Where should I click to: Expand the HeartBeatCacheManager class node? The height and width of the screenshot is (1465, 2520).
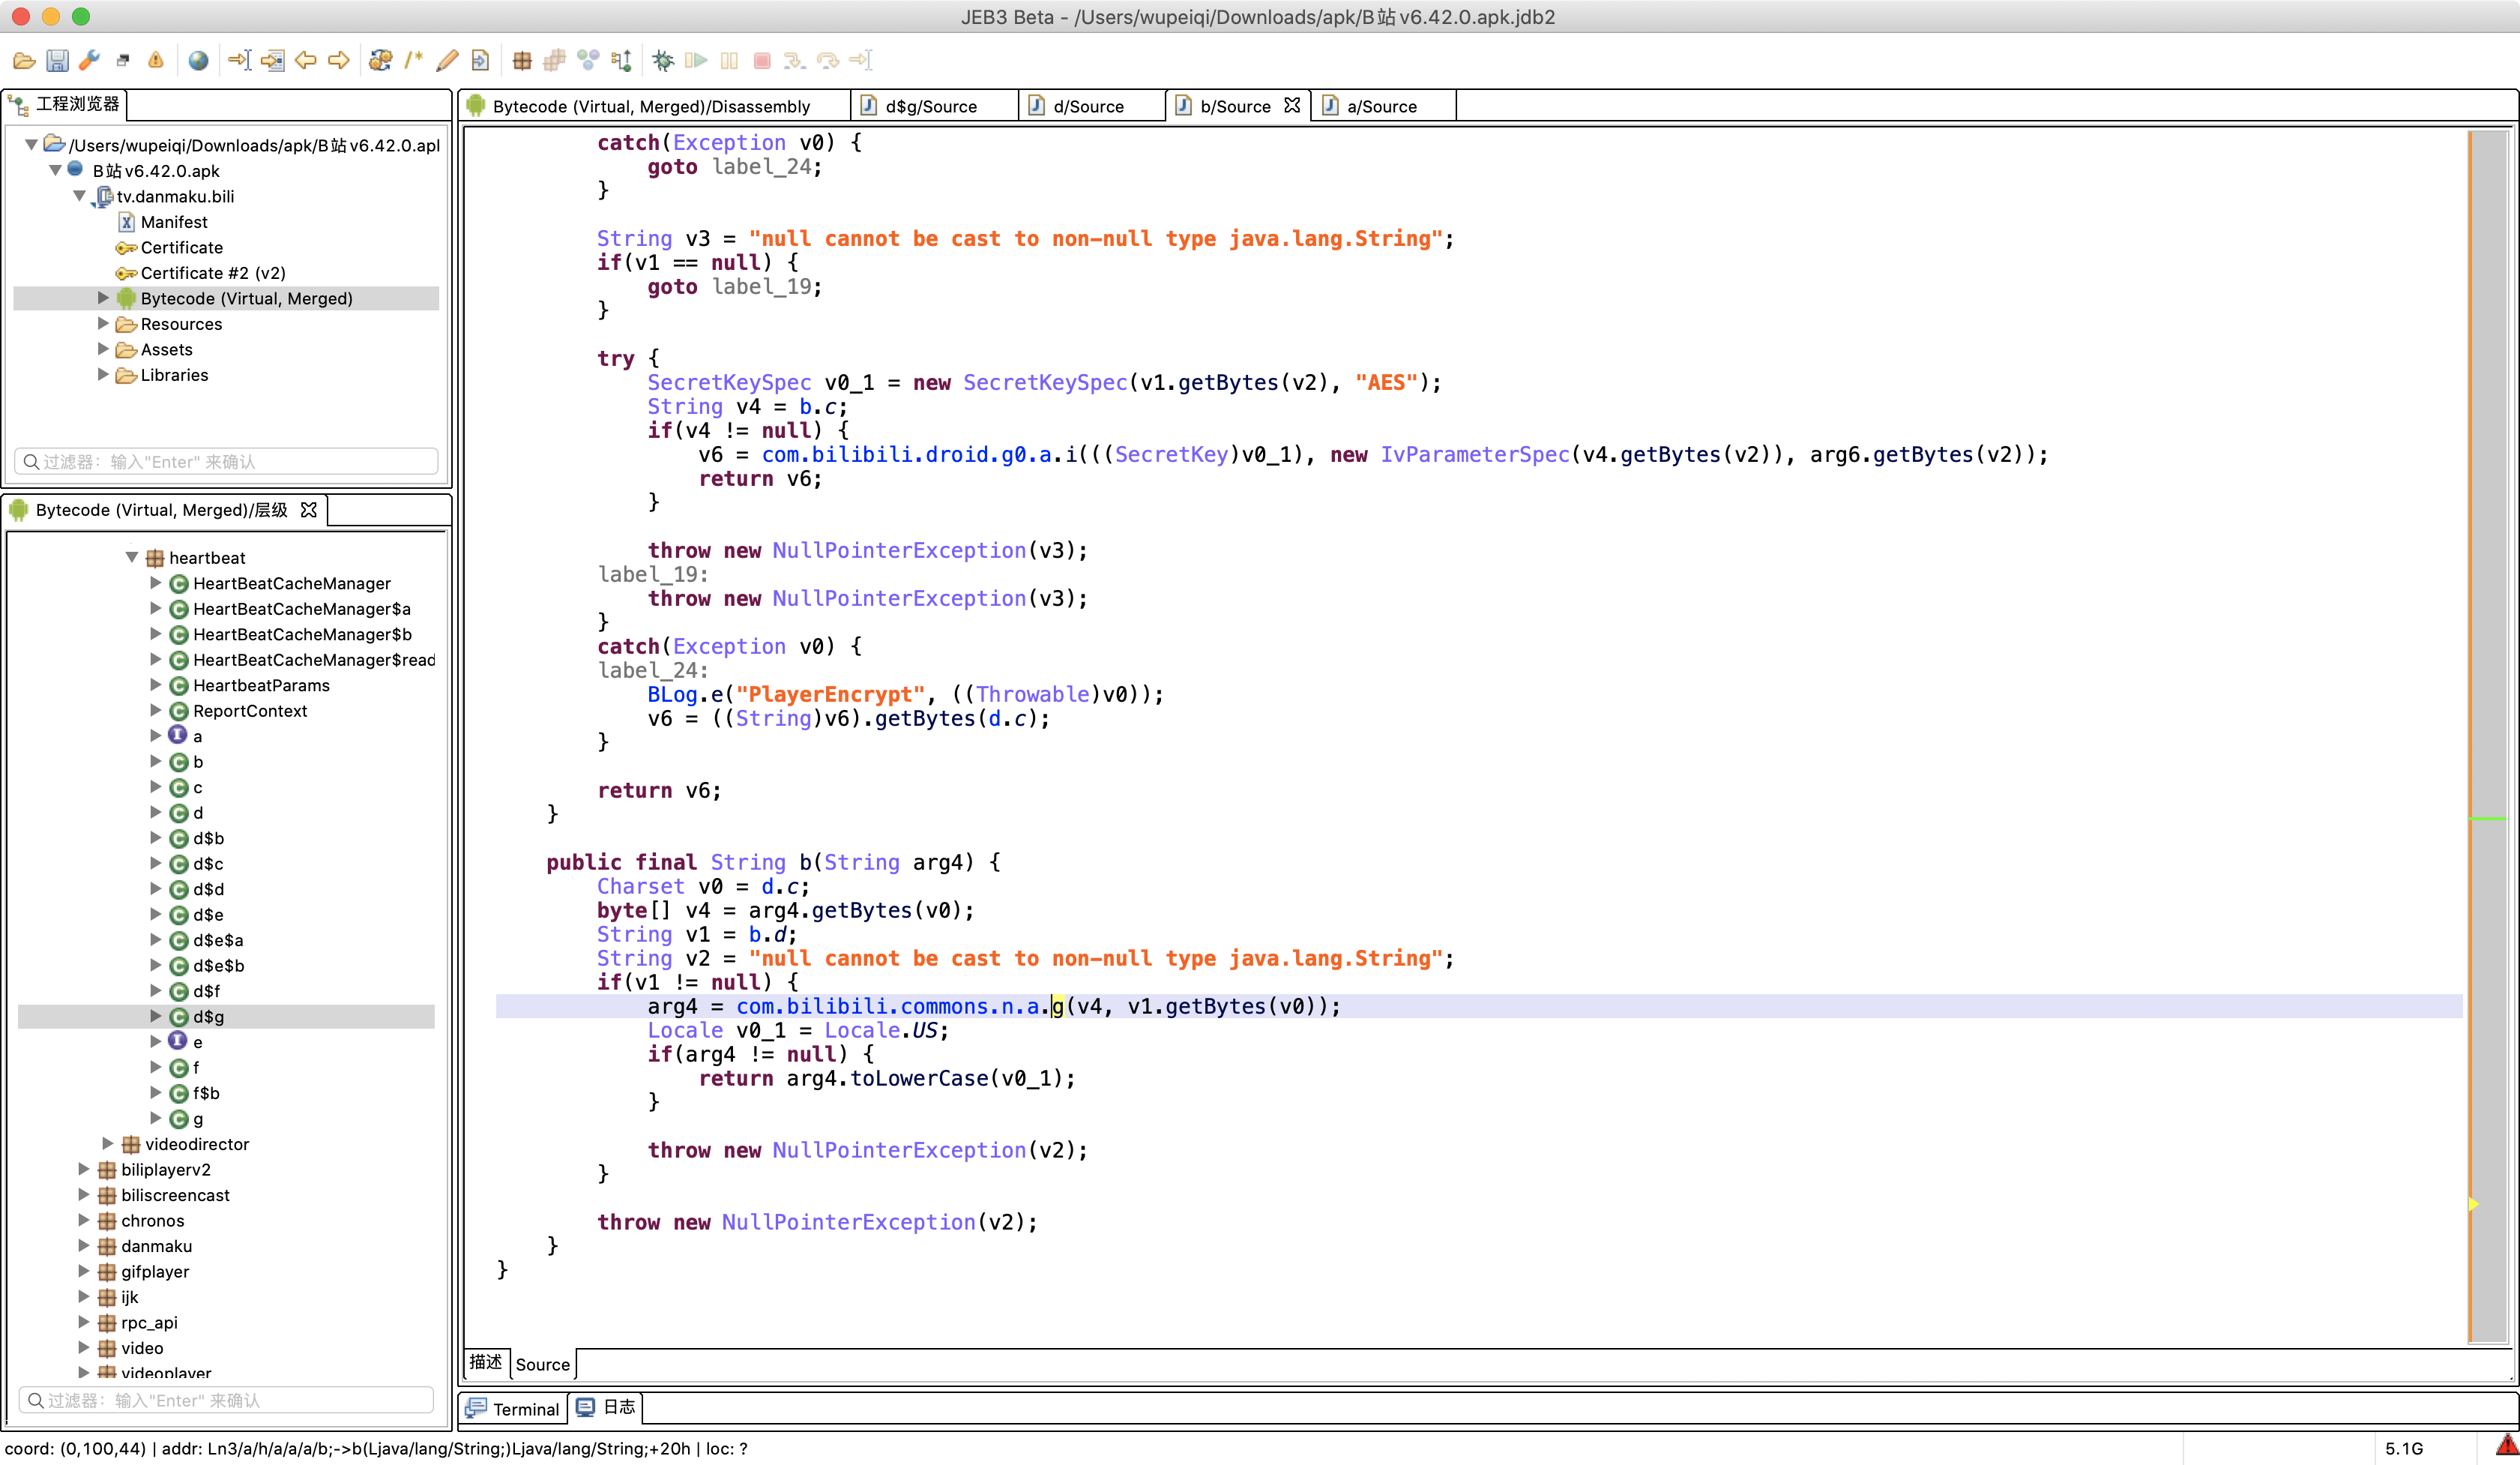(x=155, y=583)
